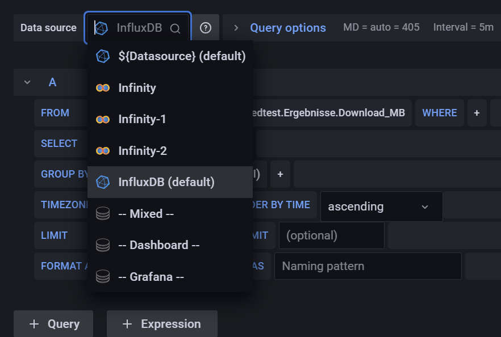Collapse query A row
This screenshot has width=501, height=337.
[x=27, y=82]
